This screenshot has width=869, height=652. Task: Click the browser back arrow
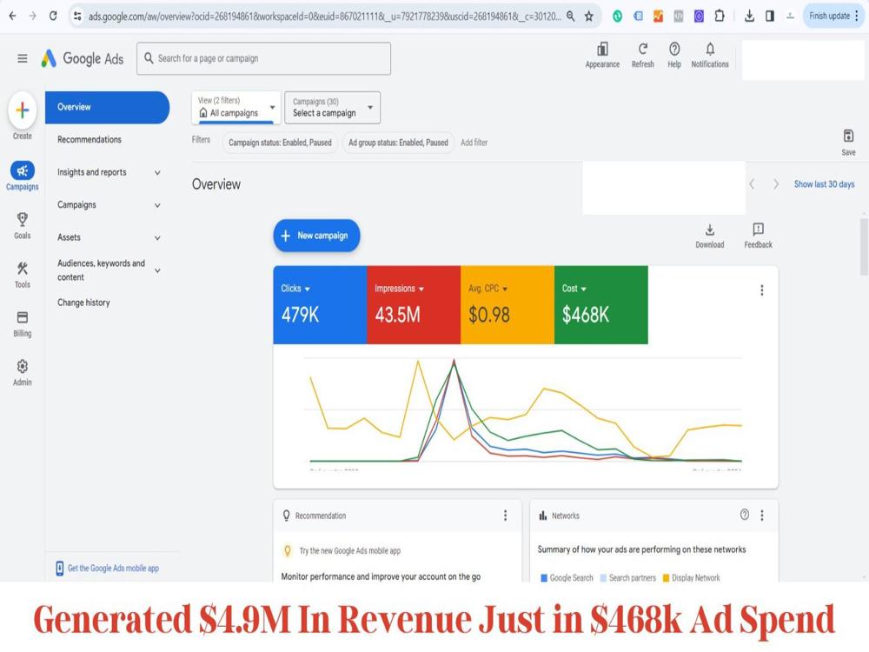tap(13, 16)
